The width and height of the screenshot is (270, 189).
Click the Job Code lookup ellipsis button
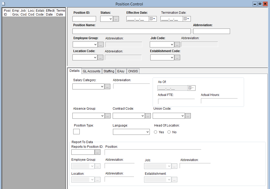[x=177, y=45]
